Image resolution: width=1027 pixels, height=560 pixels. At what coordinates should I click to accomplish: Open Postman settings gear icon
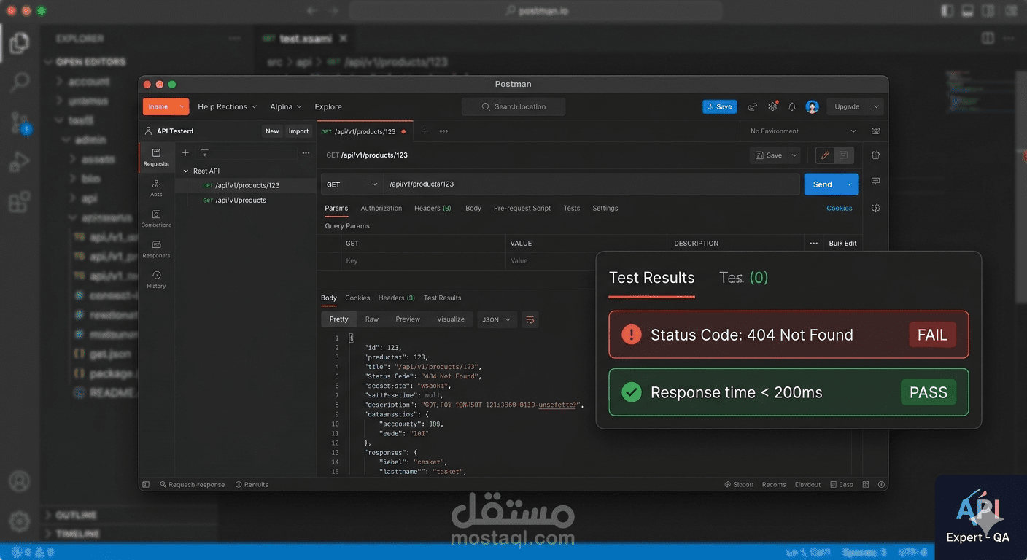point(772,106)
